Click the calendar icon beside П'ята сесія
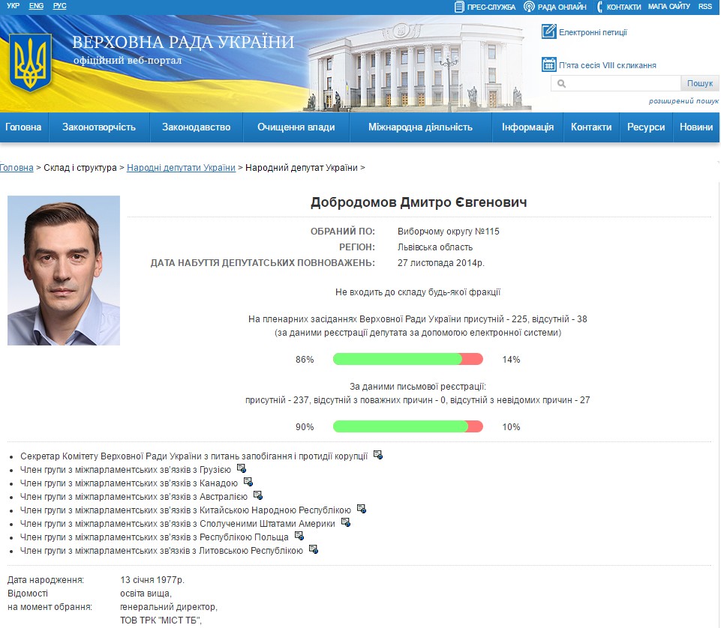 point(549,64)
